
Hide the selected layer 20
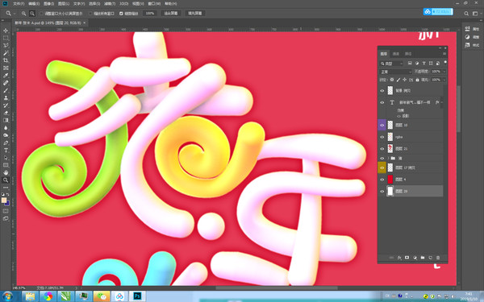point(382,191)
